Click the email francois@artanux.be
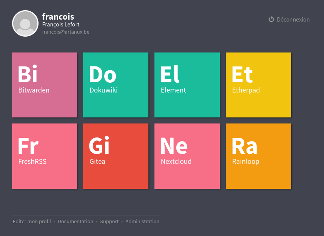Screen dimensions: 324x236 (66, 32)
